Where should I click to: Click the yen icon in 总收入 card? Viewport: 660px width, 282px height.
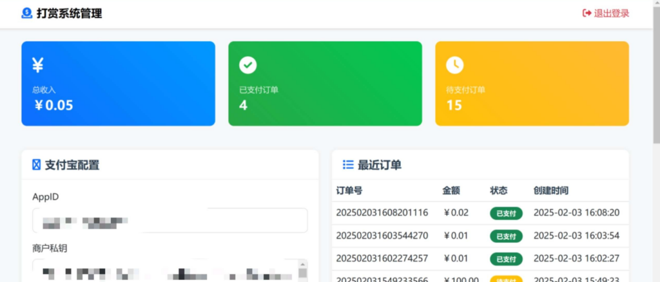tap(37, 65)
